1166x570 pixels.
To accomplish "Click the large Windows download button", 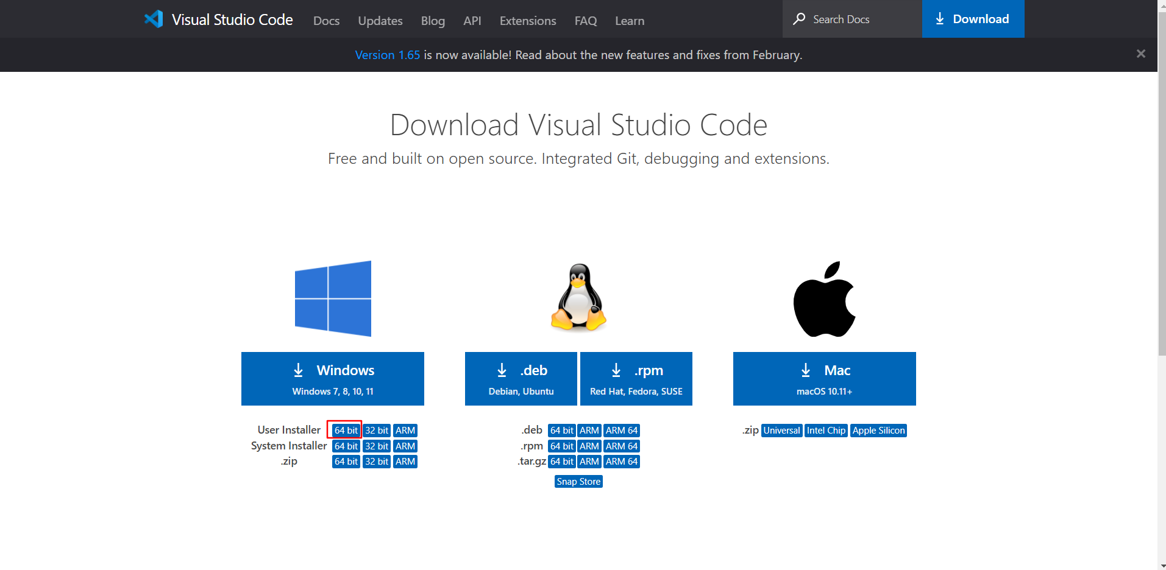I will [333, 379].
